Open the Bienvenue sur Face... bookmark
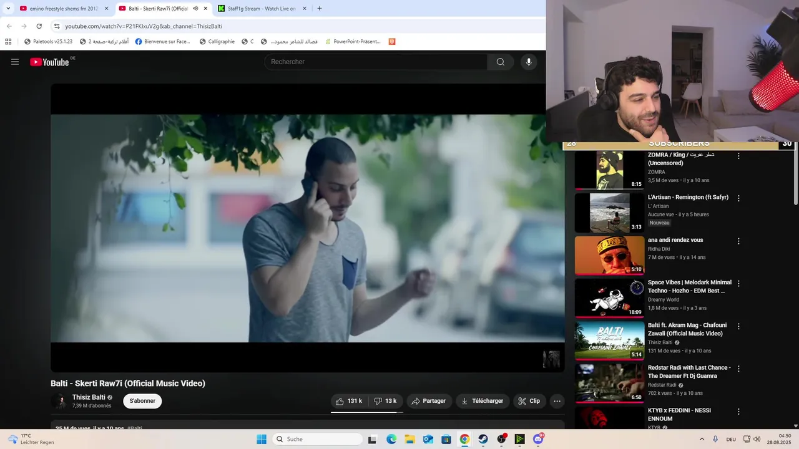 (162, 42)
